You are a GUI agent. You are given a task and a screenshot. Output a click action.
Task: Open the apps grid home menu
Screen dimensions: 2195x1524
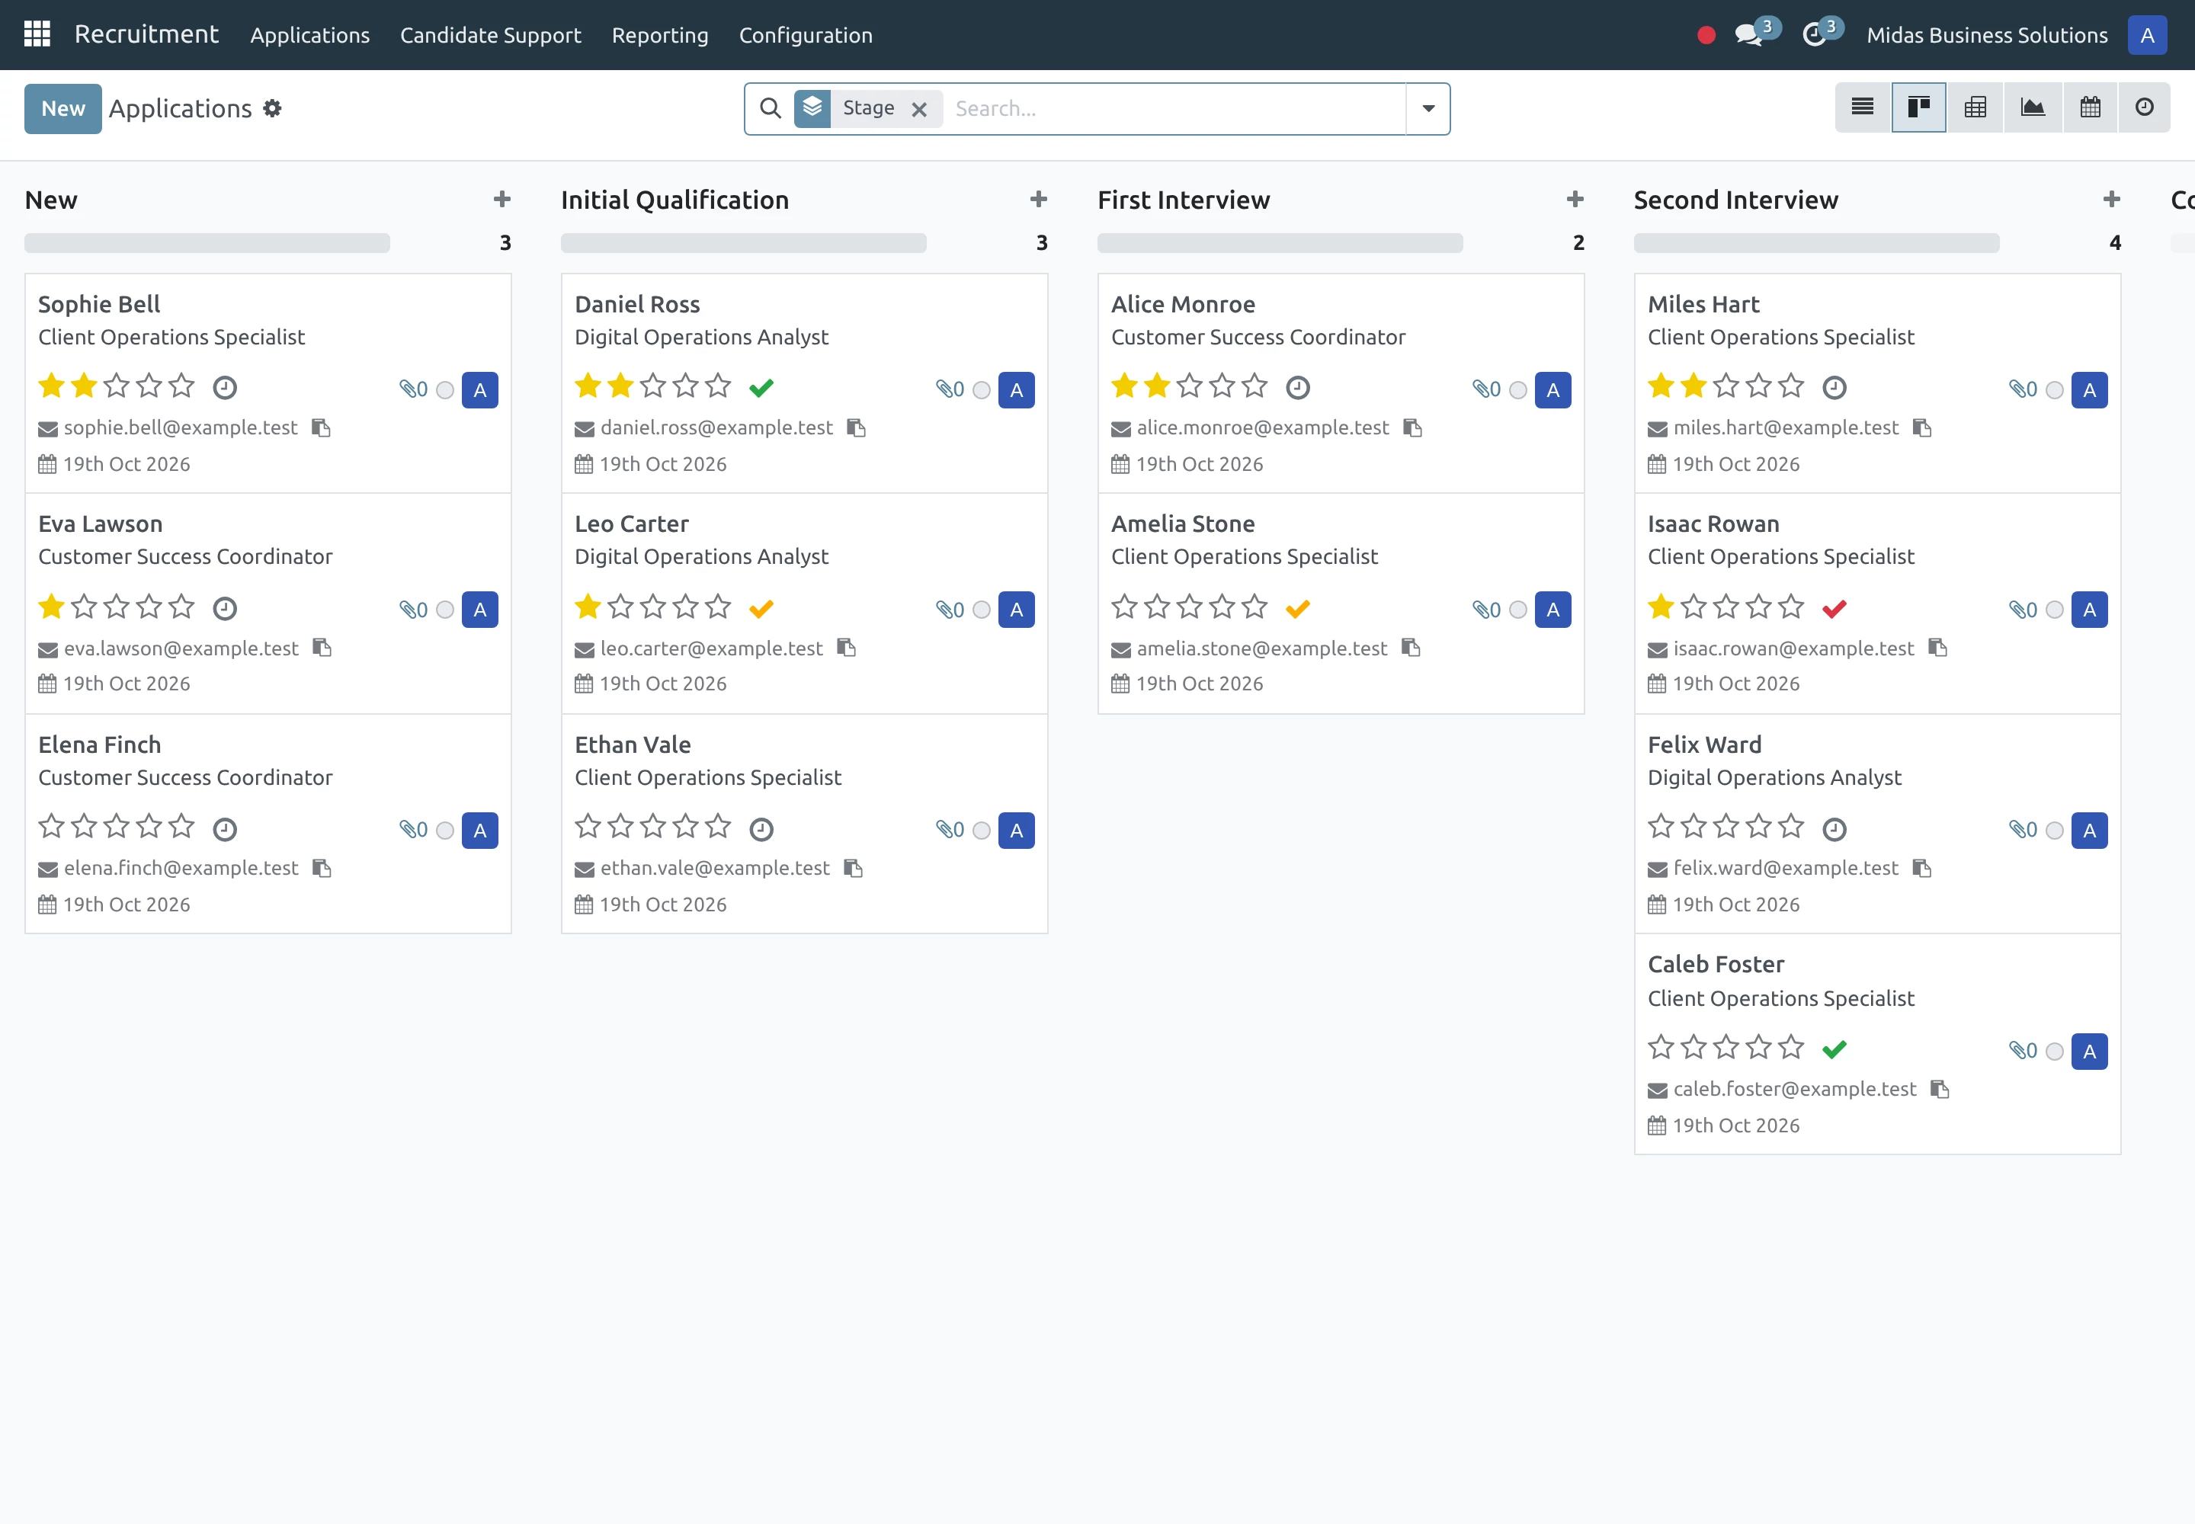pos(37,34)
